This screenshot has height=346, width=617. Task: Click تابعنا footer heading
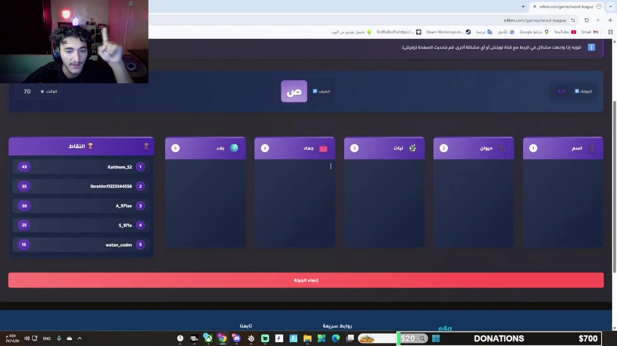tap(246, 326)
